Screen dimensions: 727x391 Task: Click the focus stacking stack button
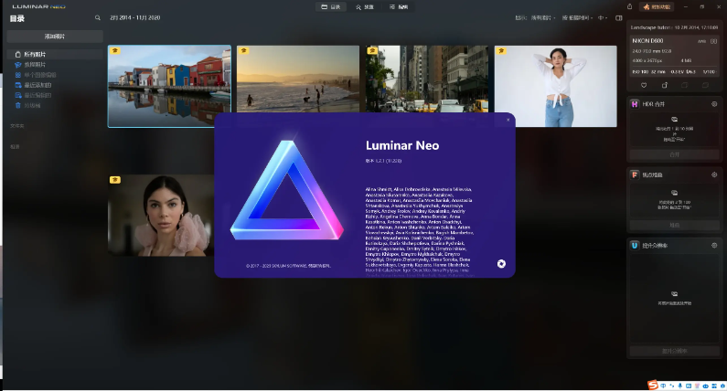coord(675,225)
